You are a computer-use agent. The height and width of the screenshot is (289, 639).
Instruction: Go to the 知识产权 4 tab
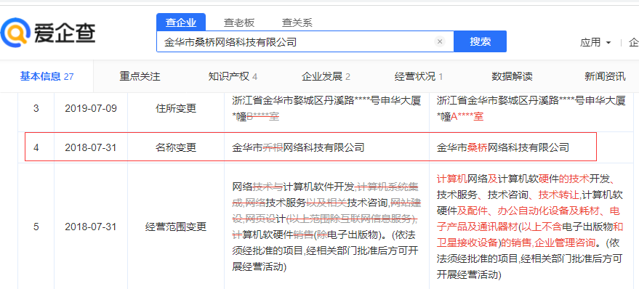[233, 76]
